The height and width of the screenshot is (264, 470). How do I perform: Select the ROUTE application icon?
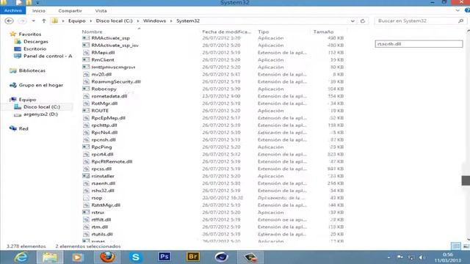[x=86, y=111]
